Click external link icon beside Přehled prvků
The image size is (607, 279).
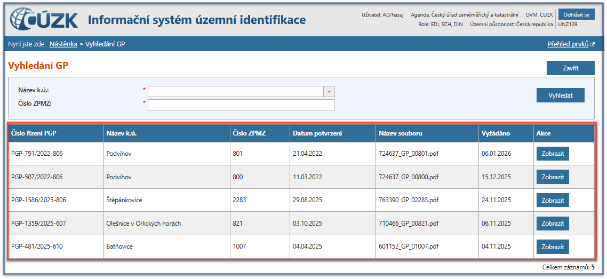[x=592, y=44]
